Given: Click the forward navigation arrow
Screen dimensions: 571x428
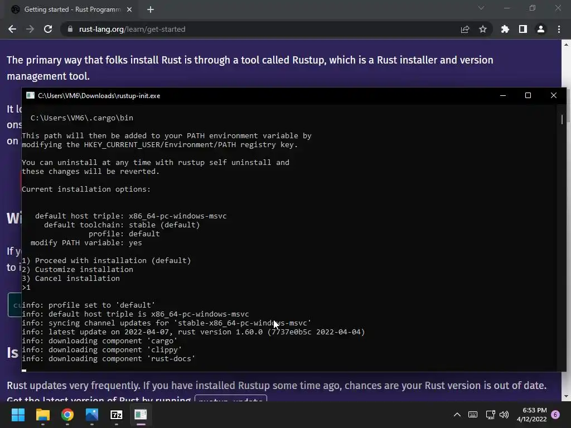Looking at the screenshot, I should [x=30, y=29].
